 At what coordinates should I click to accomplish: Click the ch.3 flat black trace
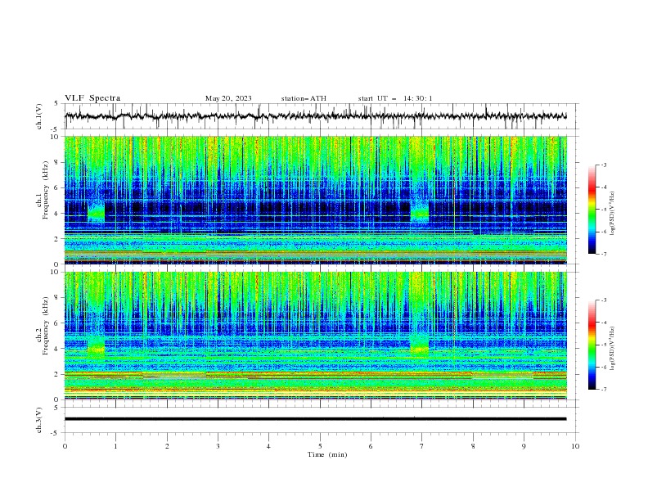click(x=315, y=419)
